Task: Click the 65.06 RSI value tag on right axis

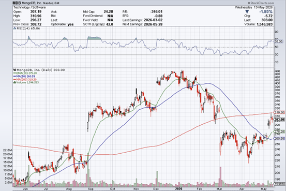Action: 279,41
